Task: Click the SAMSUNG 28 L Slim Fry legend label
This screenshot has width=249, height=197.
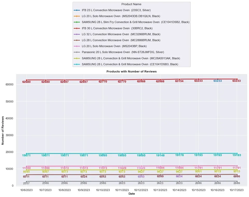Action: [136, 22]
